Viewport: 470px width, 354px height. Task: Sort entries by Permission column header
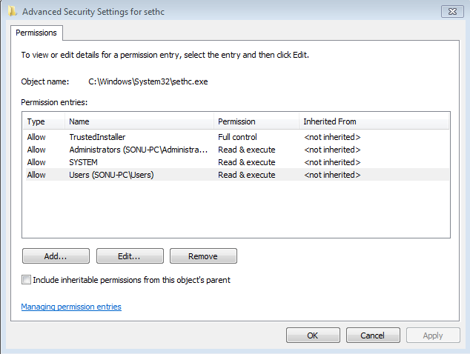tap(256, 121)
